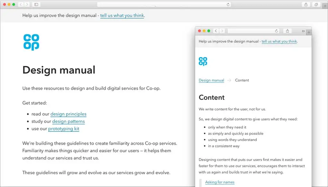The image size is (328, 187).
Task: Go back in the large browser window
Action: (21, 4)
